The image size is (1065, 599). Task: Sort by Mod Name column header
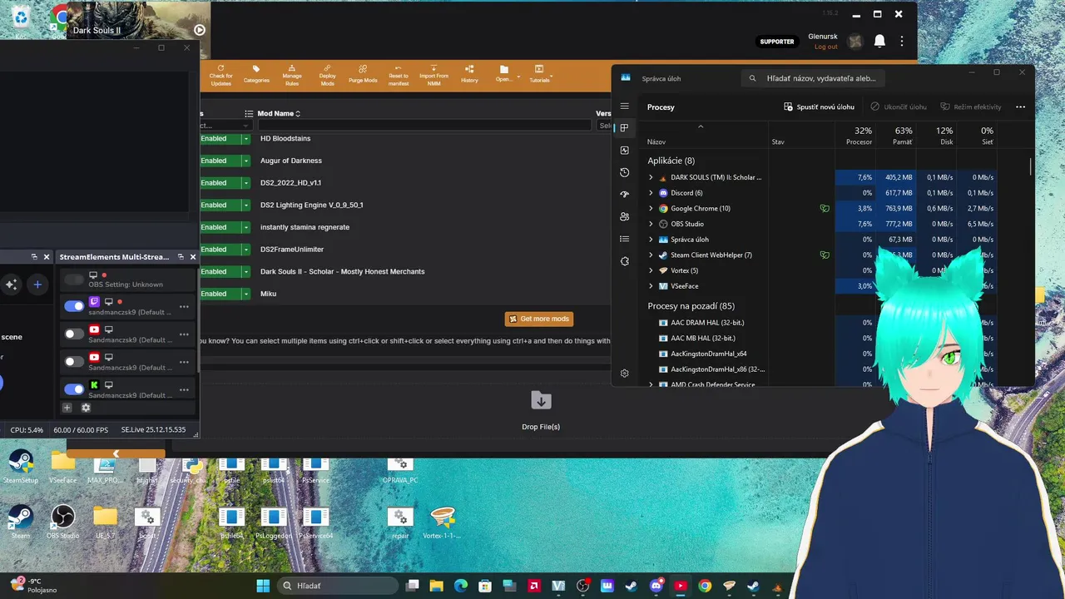[x=279, y=113]
